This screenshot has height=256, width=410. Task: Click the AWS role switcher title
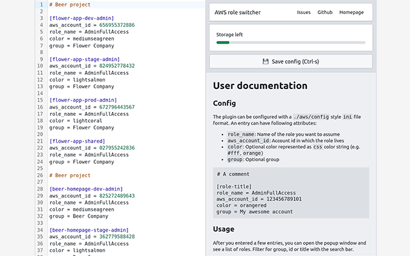(x=238, y=12)
